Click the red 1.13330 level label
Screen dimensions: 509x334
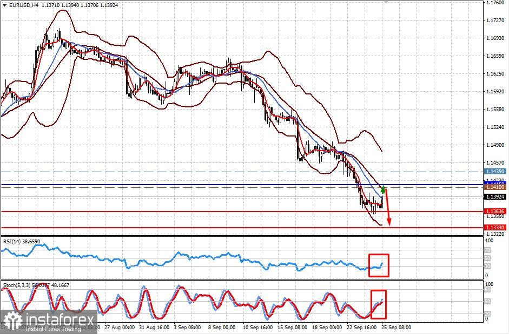pyautogui.click(x=494, y=227)
